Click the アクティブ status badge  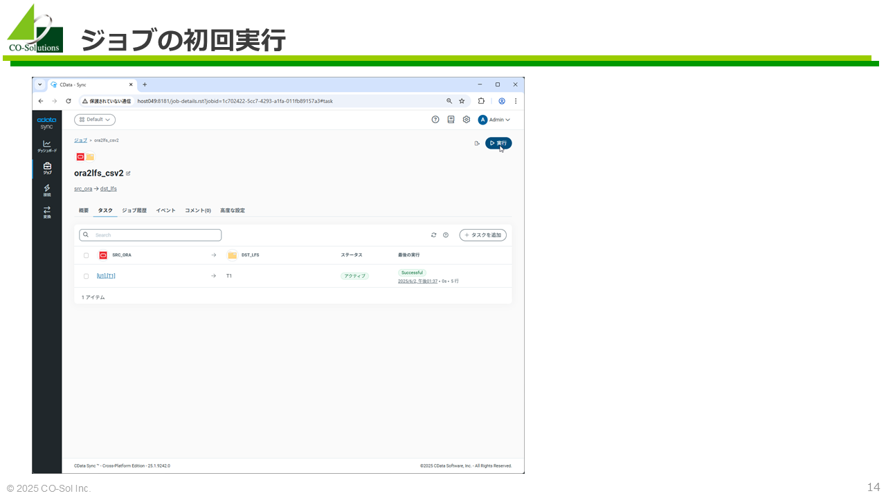click(354, 276)
